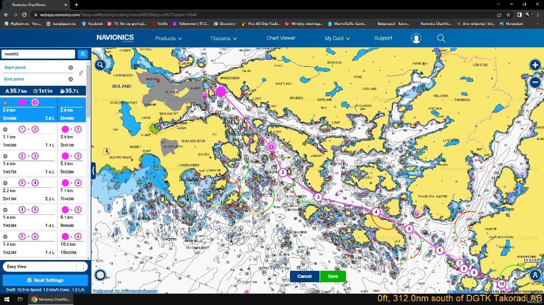This screenshot has height=305, width=544.
Task: Open the Netflix bookmark
Action: (x=159, y=24)
